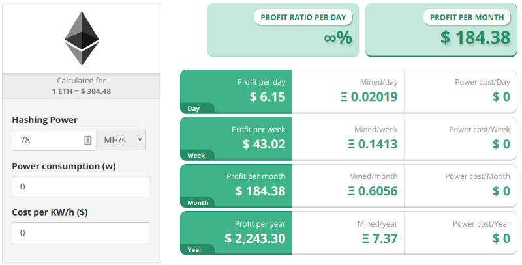Click the Profit per year $2,243.30 panel
522x265 pixels.
(245, 232)
